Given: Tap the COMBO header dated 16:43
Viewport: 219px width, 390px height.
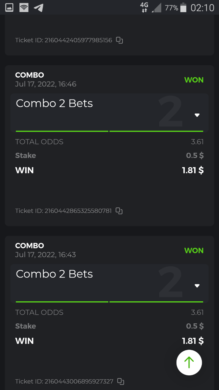Looking at the screenshot, I should click(30, 246).
